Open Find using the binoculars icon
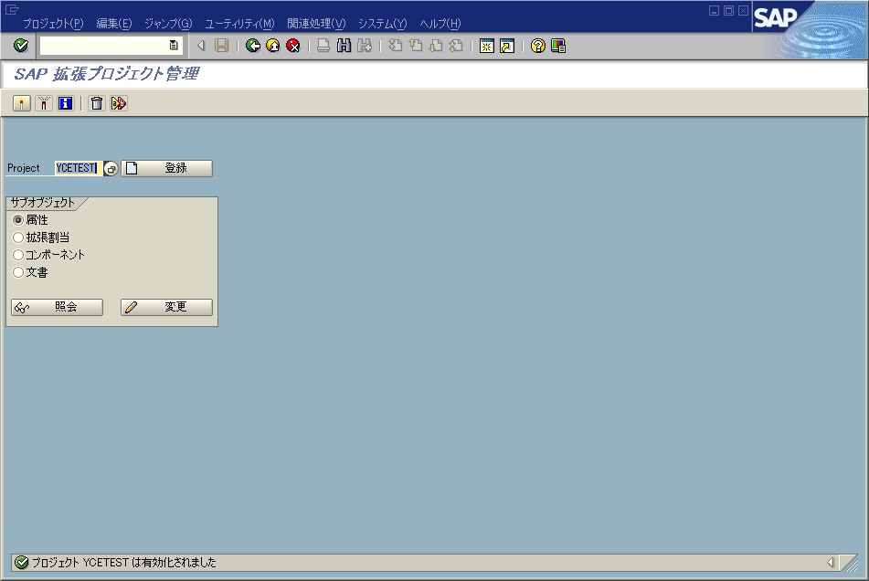Image resolution: width=869 pixels, height=581 pixels. [344, 46]
